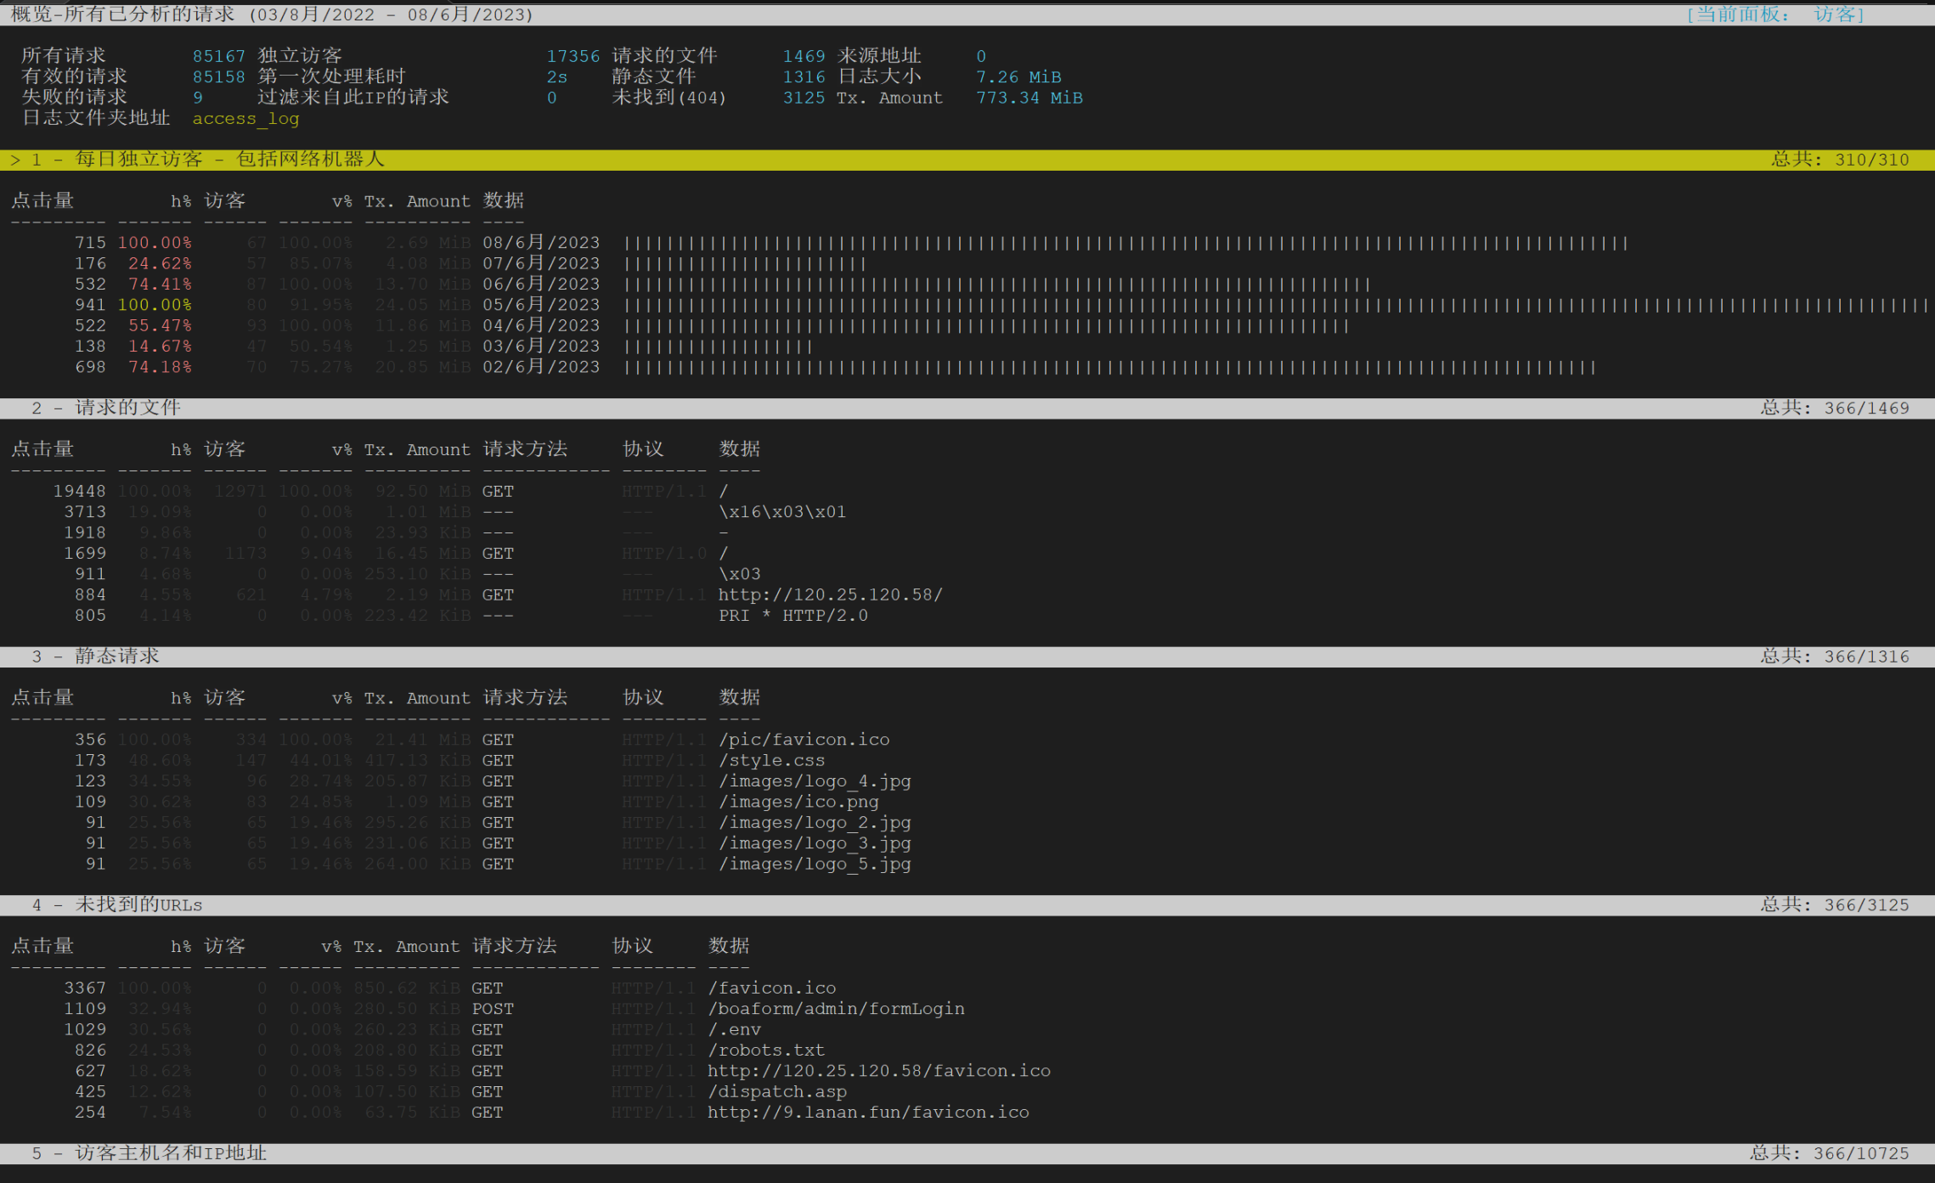1935x1183 pixels.
Task: Select http://9.lanan.fun/favicon.ico entry
Action: click(867, 1113)
